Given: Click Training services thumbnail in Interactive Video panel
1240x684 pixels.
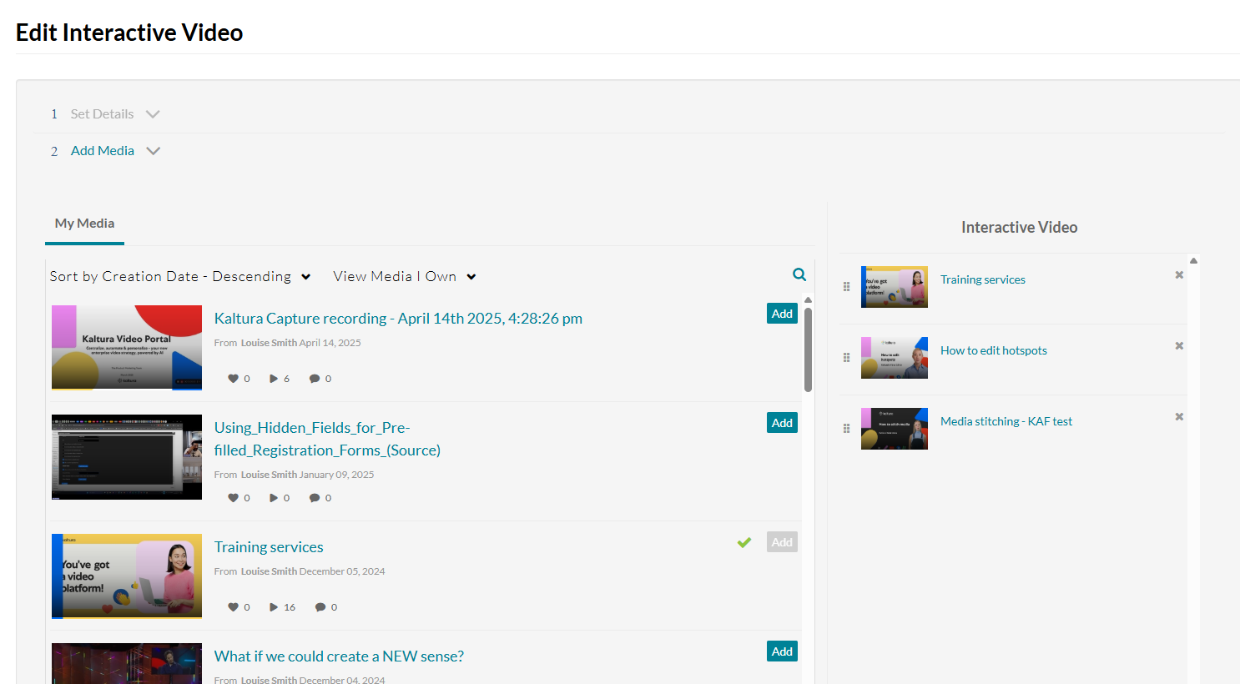Looking at the screenshot, I should tap(895, 287).
